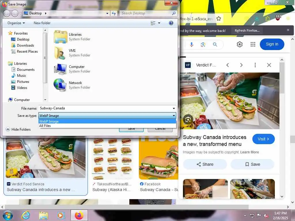Click the File name input field
Image resolution: width=295 pixels, height=221 pixels.
click(x=105, y=108)
